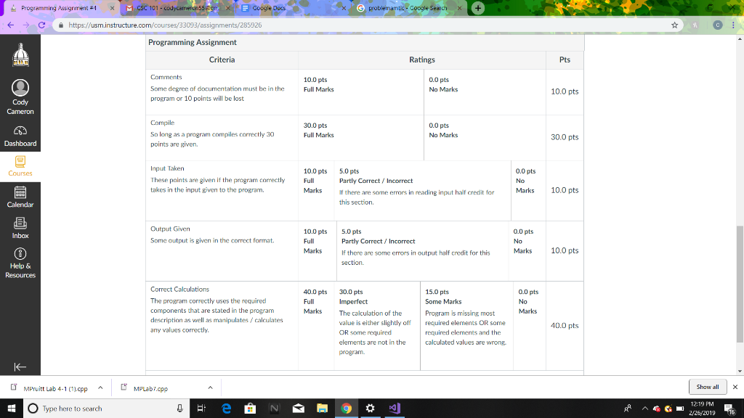Go back using the browser back arrow

(9, 24)
